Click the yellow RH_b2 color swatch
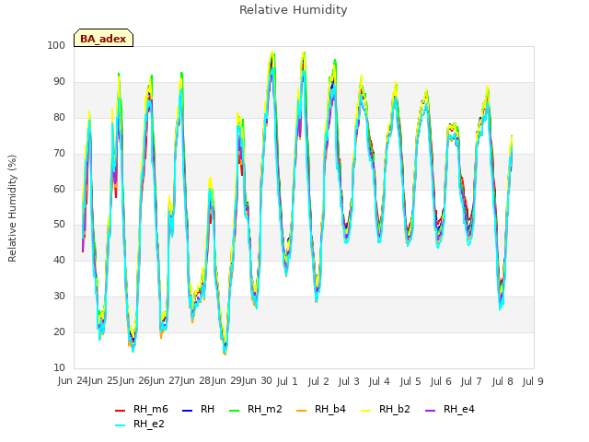Screen dimensions: 589x442 [x=365, y=411]
